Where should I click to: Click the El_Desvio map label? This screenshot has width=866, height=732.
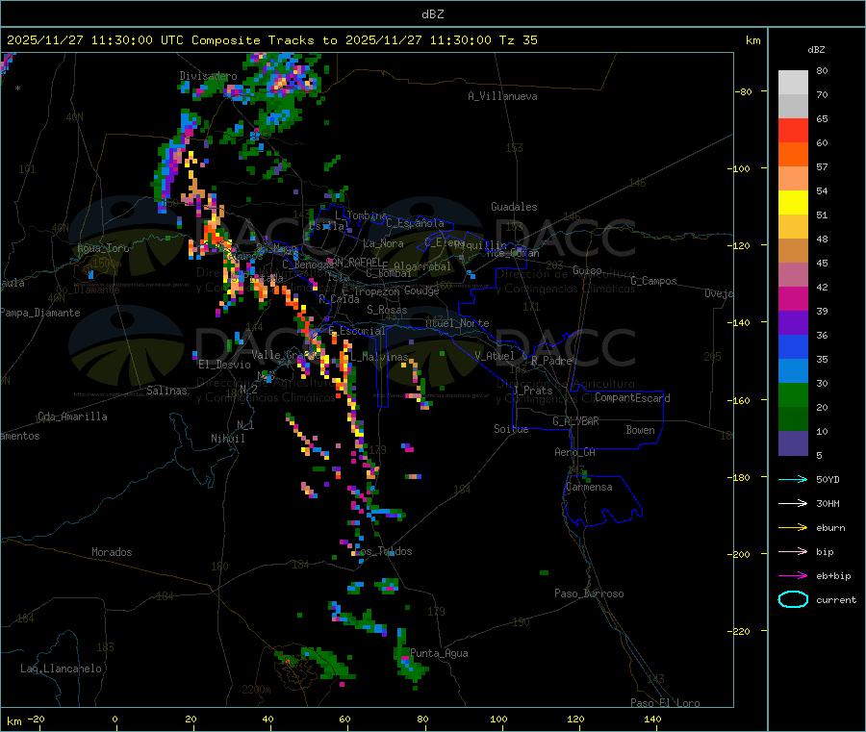tap(224, 365)
